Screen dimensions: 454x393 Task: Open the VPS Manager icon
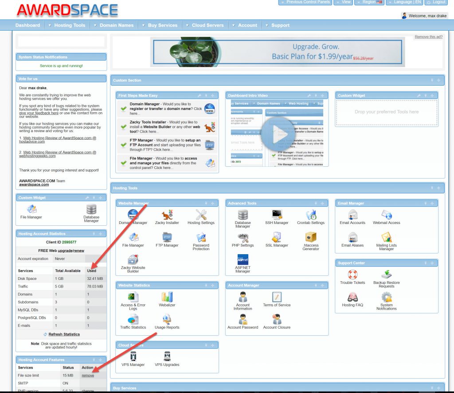[x=133, y=358]
